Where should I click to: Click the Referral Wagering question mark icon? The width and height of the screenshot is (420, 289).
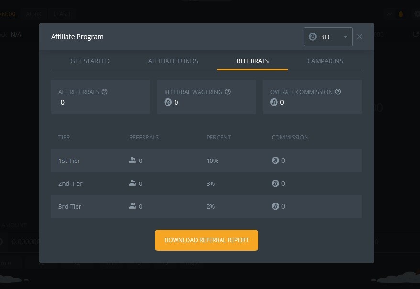pos(227,91)
